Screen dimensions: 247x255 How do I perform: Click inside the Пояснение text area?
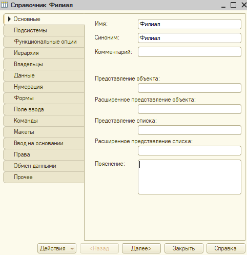[190, 177]
